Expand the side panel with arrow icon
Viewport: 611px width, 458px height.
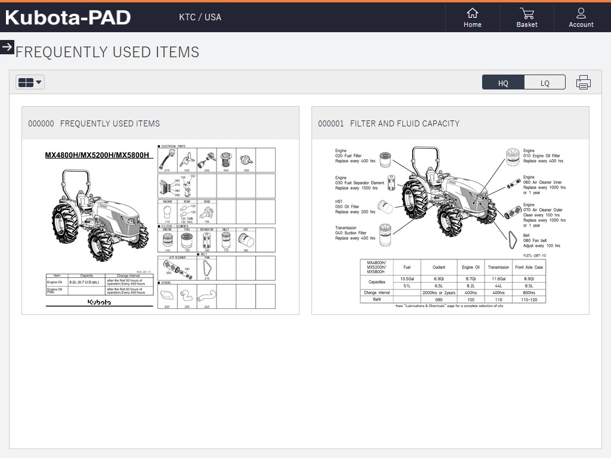coord(7,47)
